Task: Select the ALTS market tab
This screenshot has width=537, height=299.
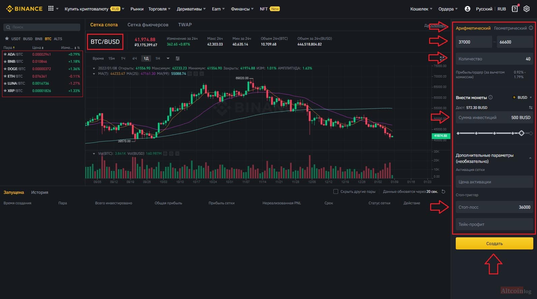Action: tap(58, 39)
